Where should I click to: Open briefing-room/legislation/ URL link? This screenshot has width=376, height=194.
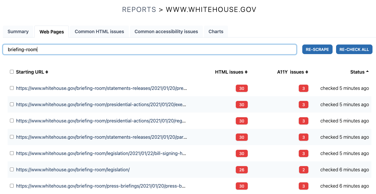click(73, 170)
